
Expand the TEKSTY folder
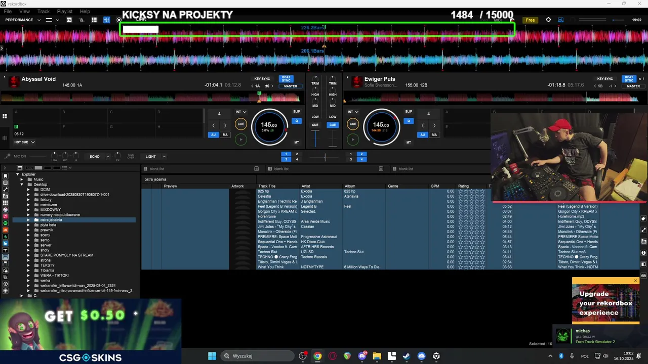[28, 265]
